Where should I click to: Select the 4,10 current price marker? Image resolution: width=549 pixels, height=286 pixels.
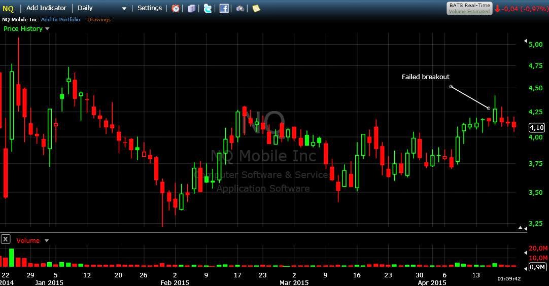537,127
